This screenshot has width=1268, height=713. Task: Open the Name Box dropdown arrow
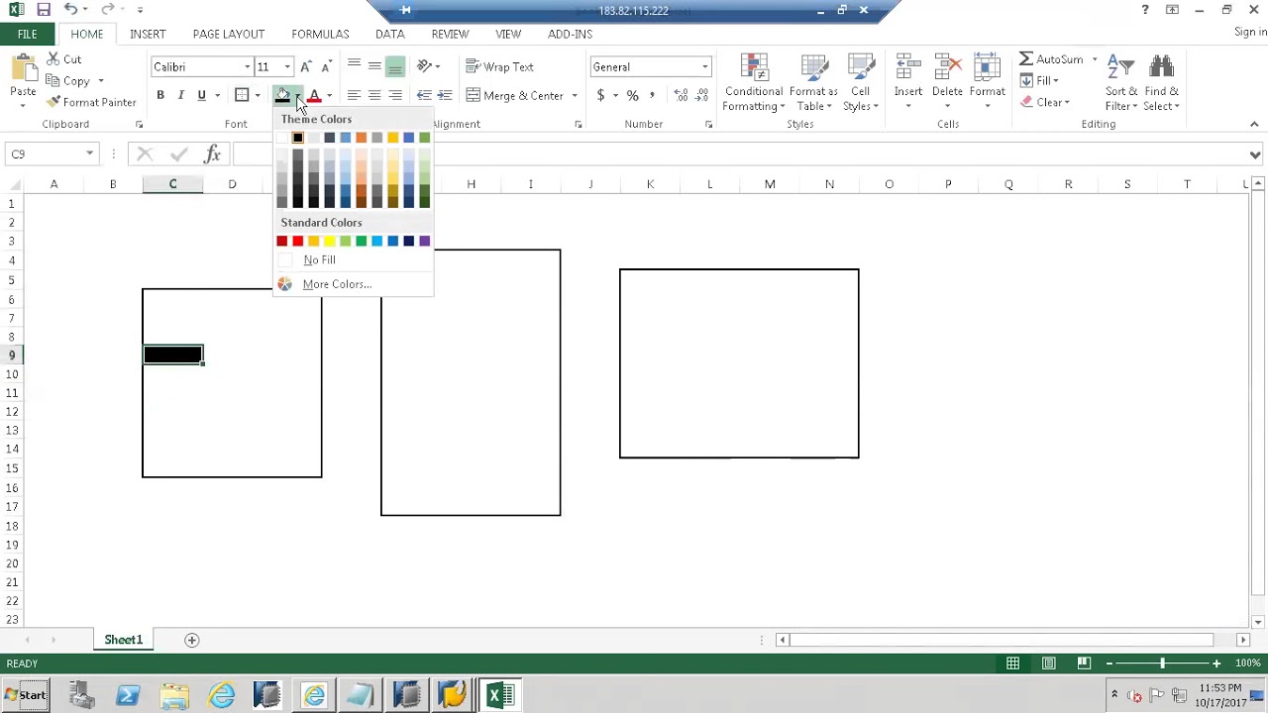(x=89, y=154)
